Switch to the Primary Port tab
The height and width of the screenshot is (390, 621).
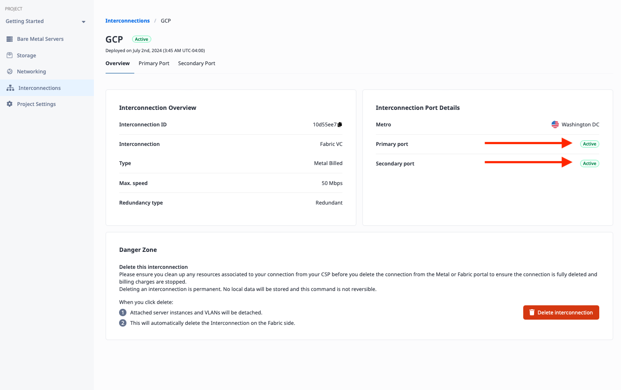pos(154,63)
